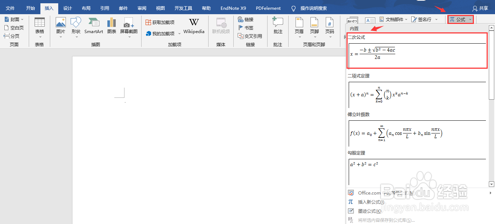
Task: Add a new comment (批注)
Action: pos(278,26)
